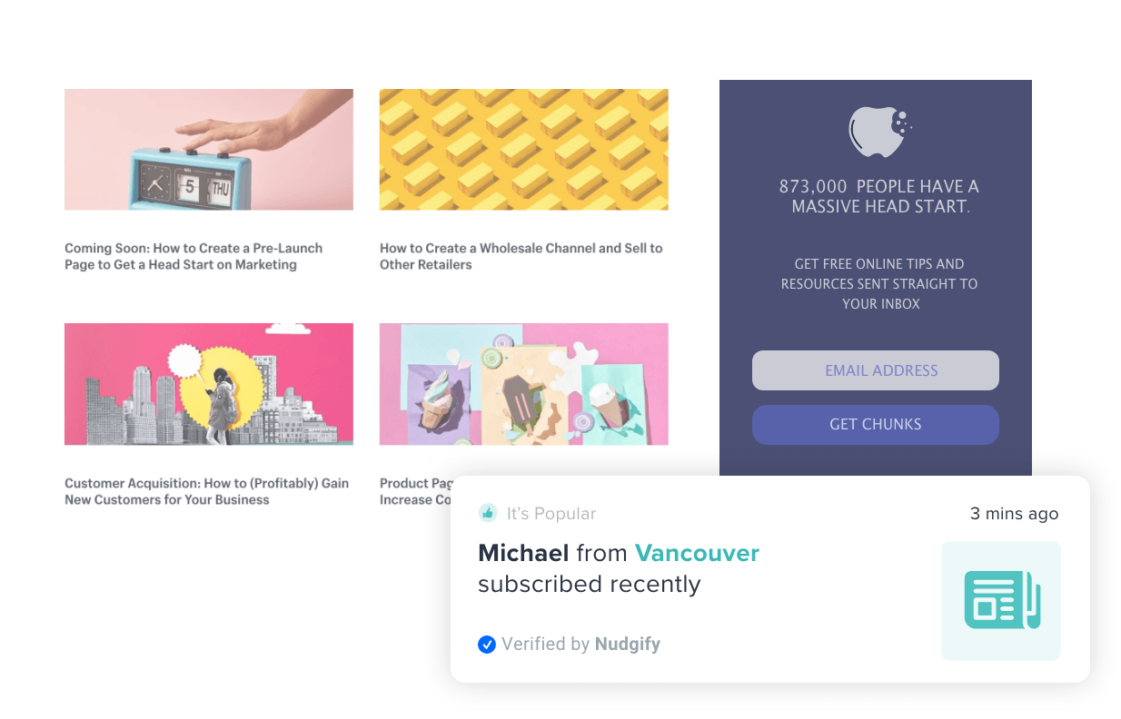Click the EMAIL ADDRESS input field
Viewport: 1121px width, 719px height.
[876, 370]
